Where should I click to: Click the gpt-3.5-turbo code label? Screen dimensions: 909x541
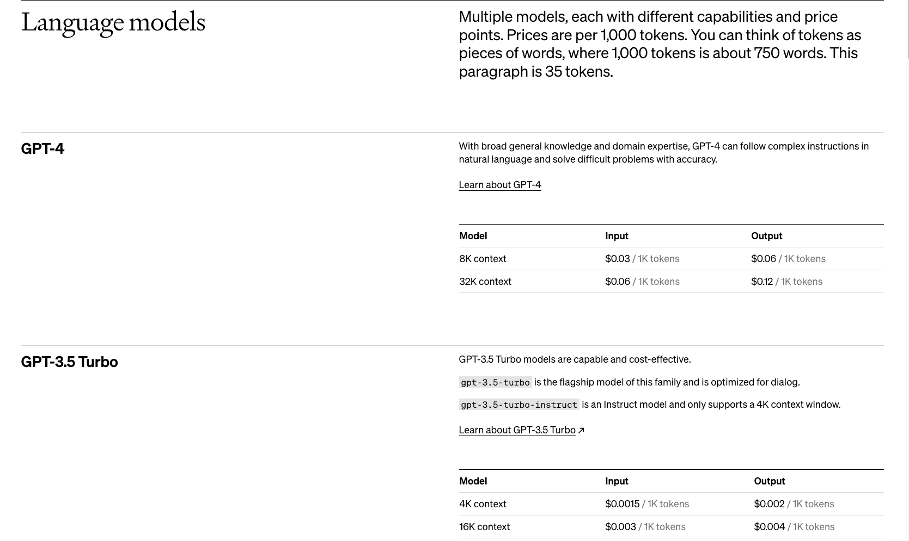click(x=495, y=382)
